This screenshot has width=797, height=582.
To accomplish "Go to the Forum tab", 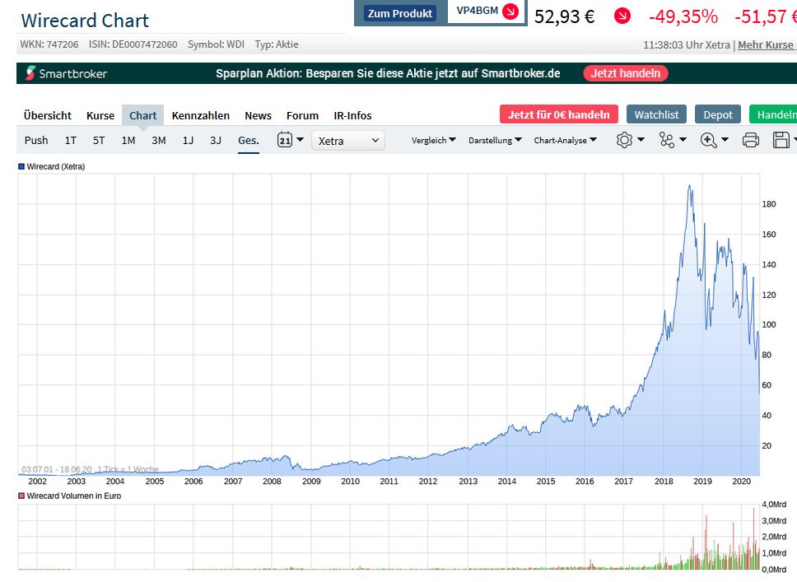I will [302, 115].
